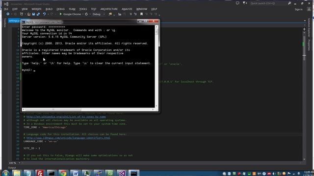This screenshot has width=314, height=176.
Task: Switch to Visual Studio taskbar icon
Action: pyautogui.click(x=122, y=173)
